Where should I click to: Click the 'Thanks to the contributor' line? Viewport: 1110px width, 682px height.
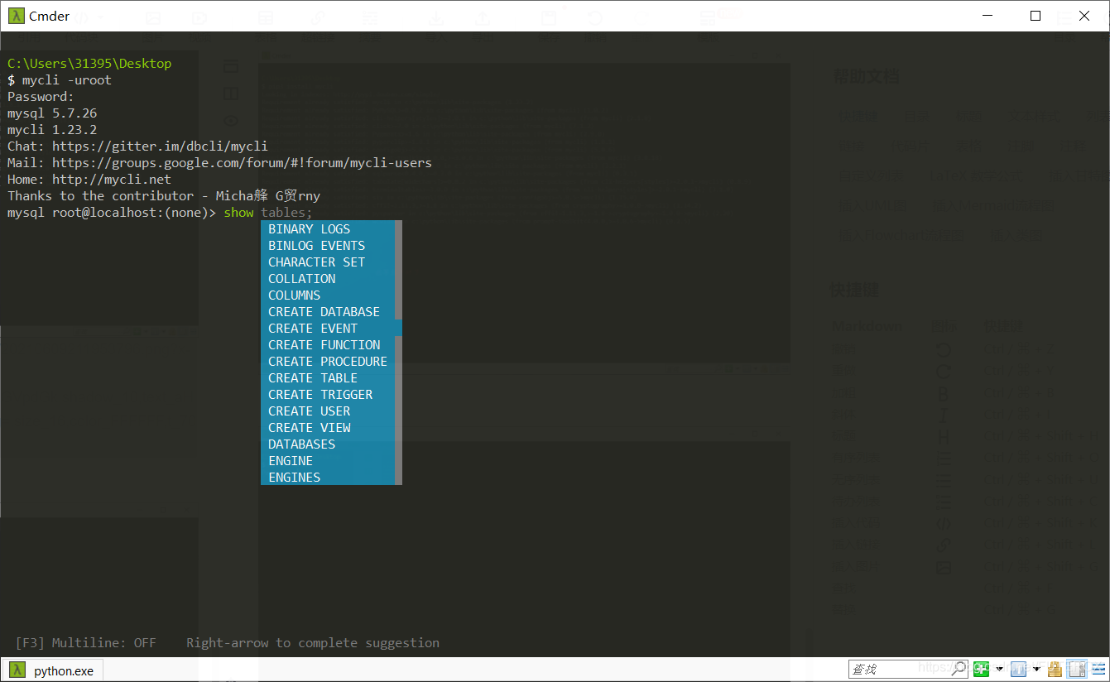coord(164,195)
